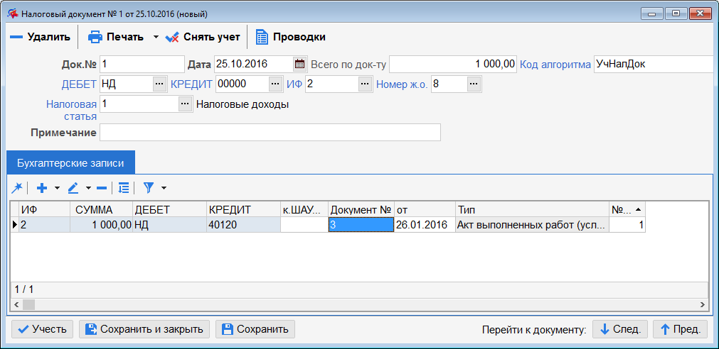Select the Бухгалтерские записи tab

[x=71, y=162]
